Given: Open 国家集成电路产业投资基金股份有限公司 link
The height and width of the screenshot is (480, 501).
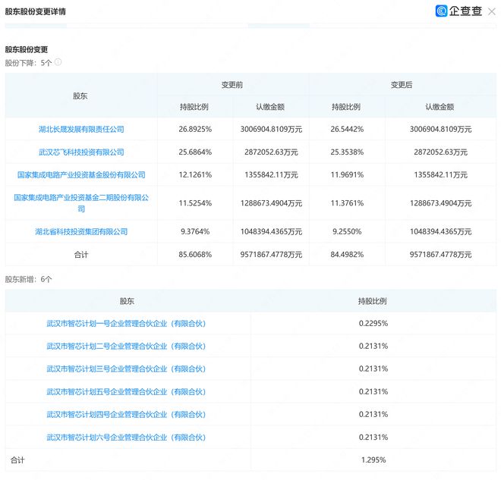Looking at the screenshot, I should [x=81, y=175].
